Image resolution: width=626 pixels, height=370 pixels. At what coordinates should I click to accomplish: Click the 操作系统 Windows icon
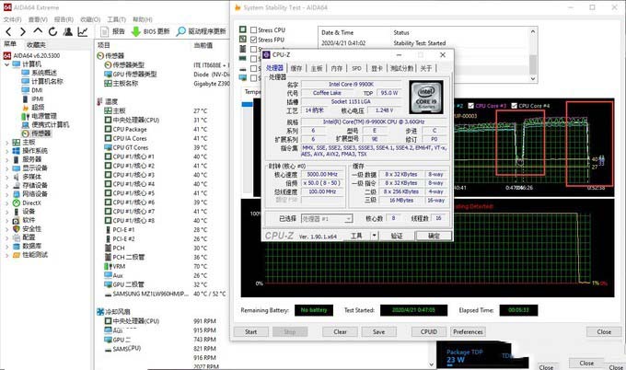[16, 150]
